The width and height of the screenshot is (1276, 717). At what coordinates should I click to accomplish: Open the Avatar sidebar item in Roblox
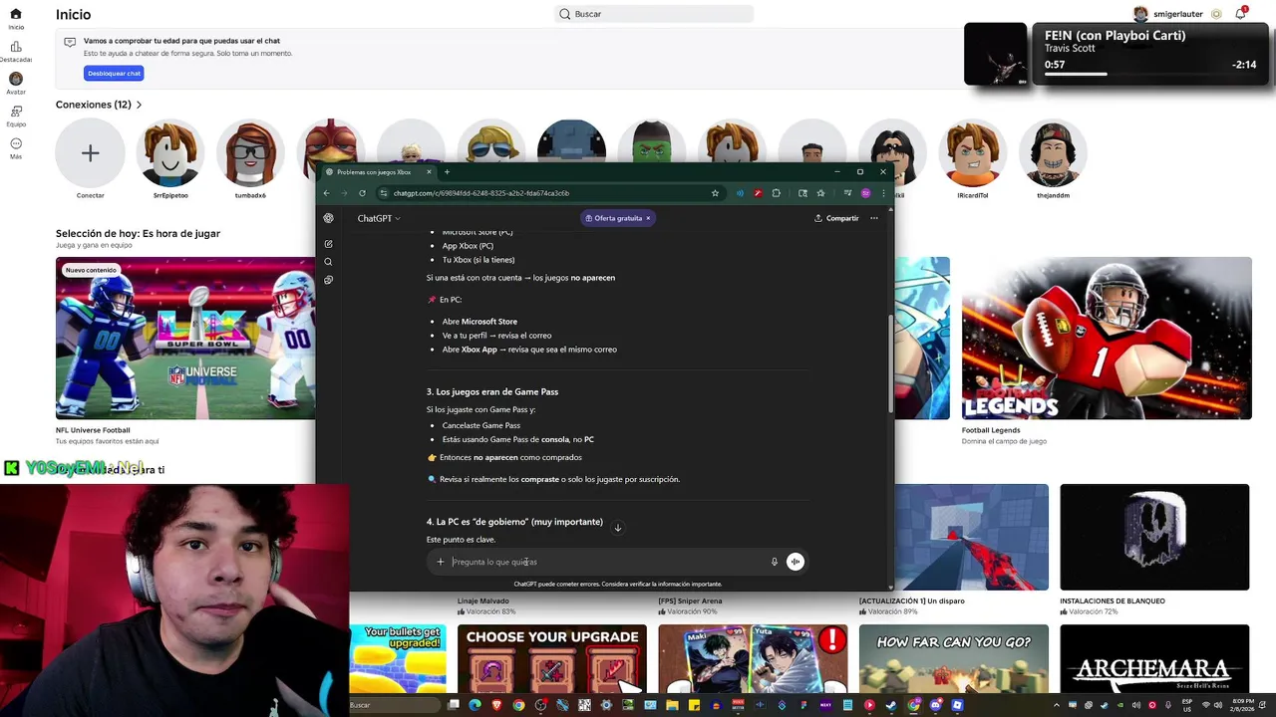click(15, 84)
